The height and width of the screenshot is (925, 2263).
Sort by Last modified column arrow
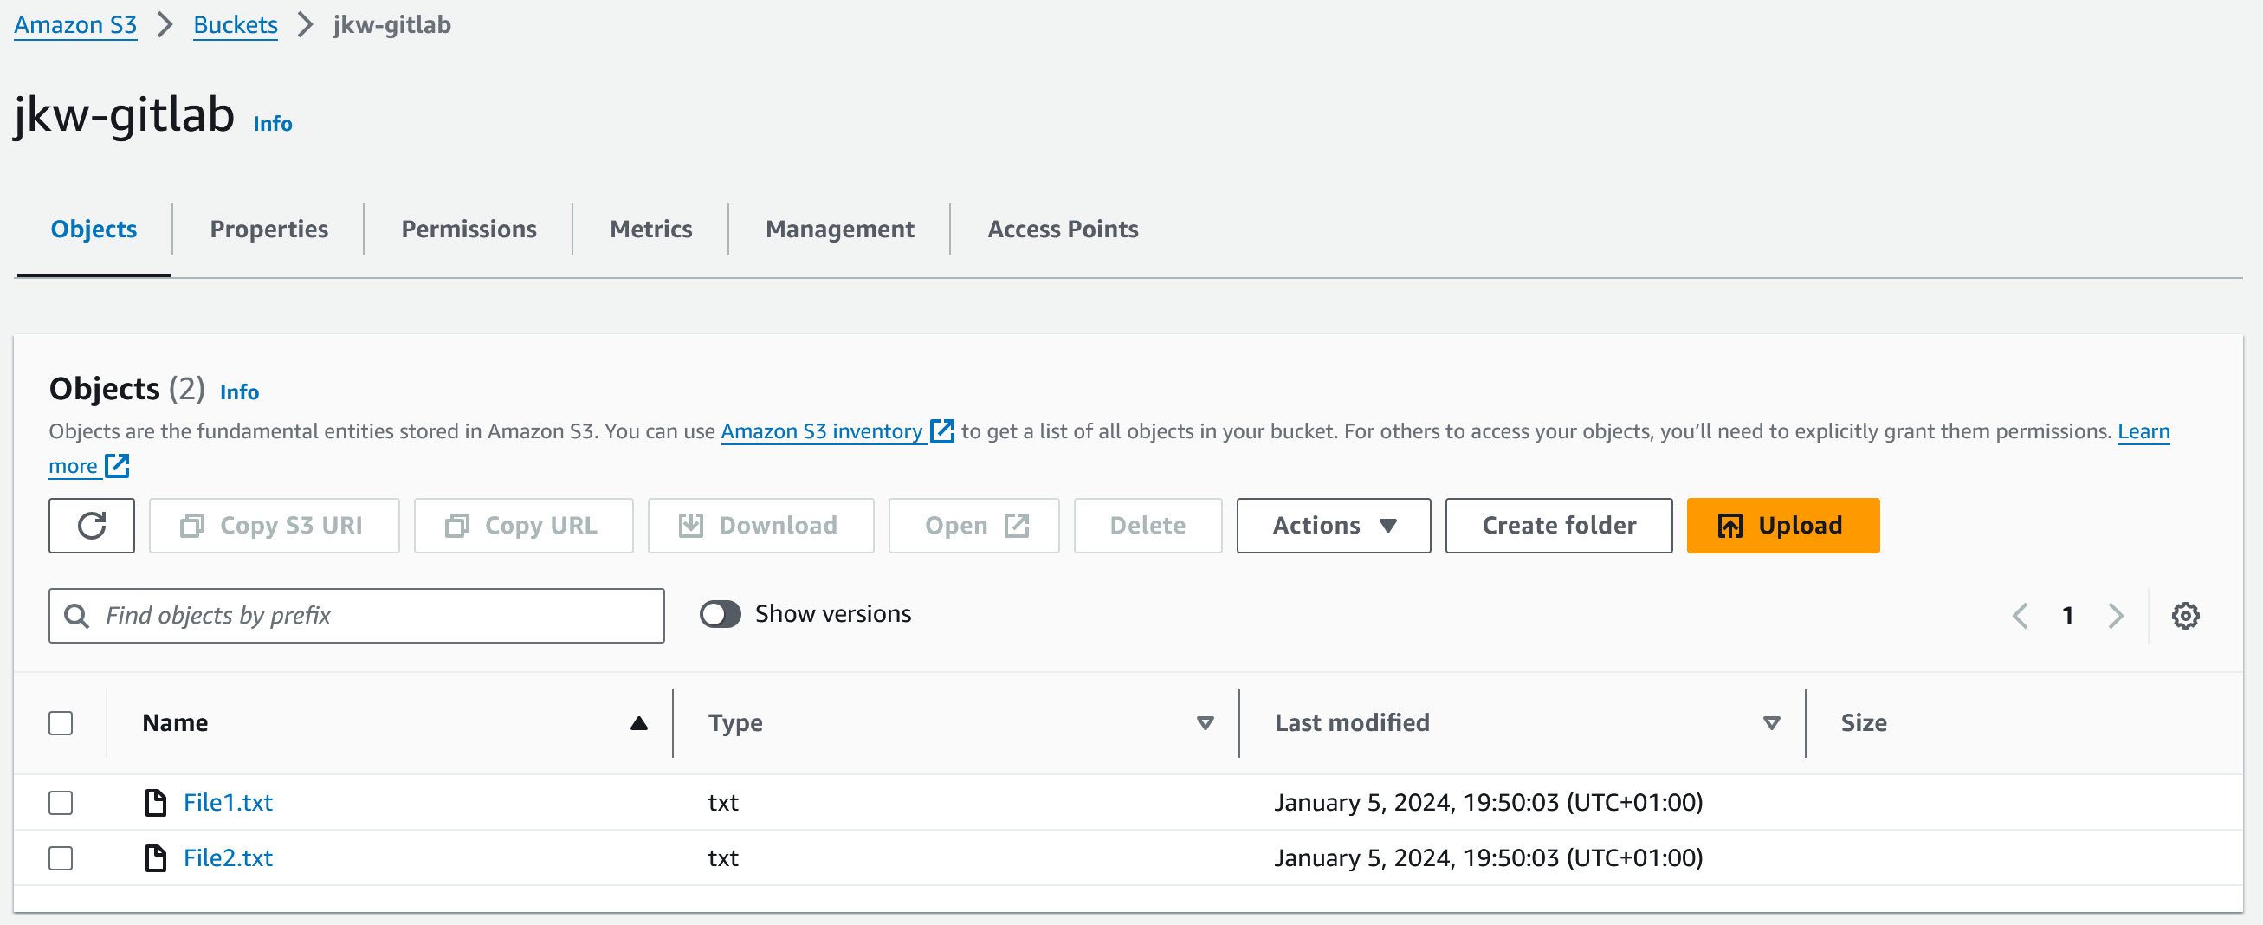pos(1771,723)
